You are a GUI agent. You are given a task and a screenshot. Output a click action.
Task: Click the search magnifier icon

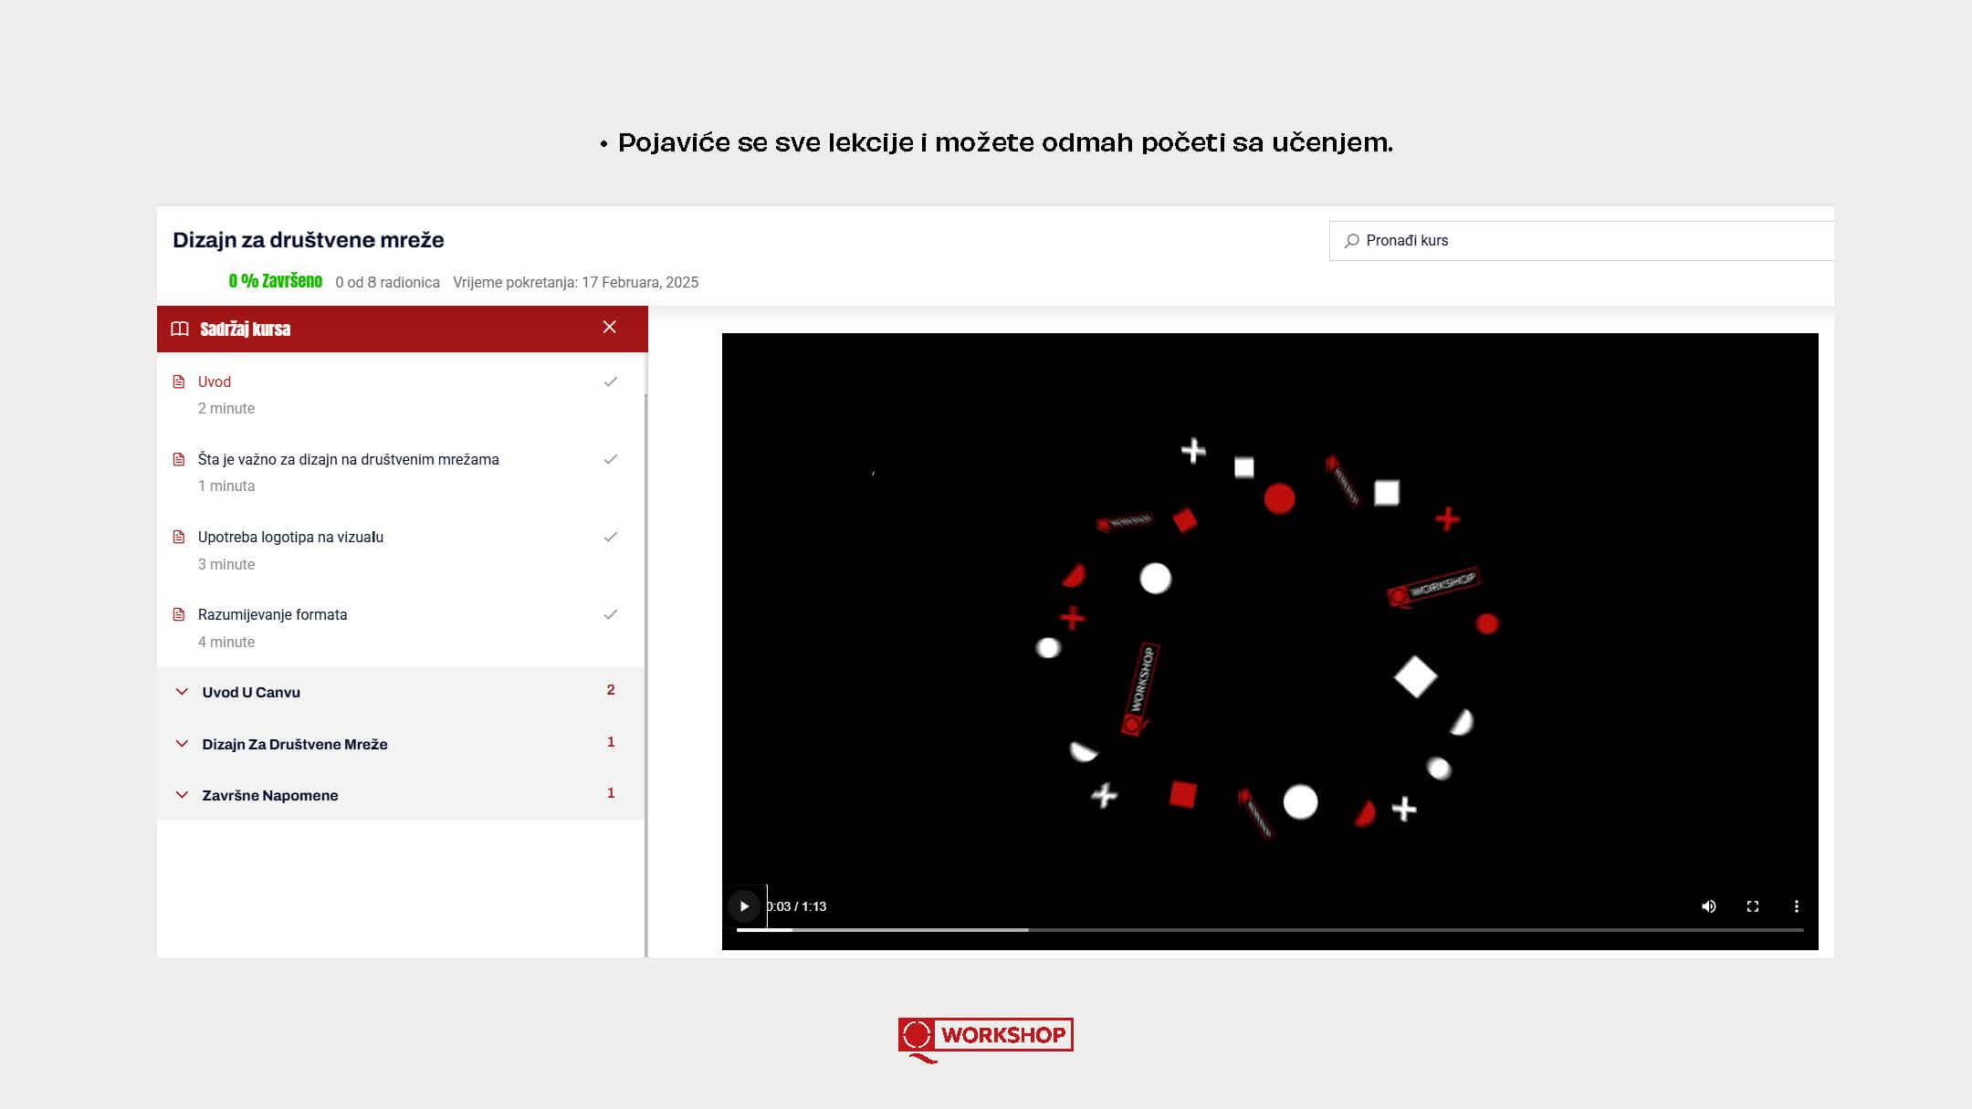pyautogui.click(x=1351, y=241)
